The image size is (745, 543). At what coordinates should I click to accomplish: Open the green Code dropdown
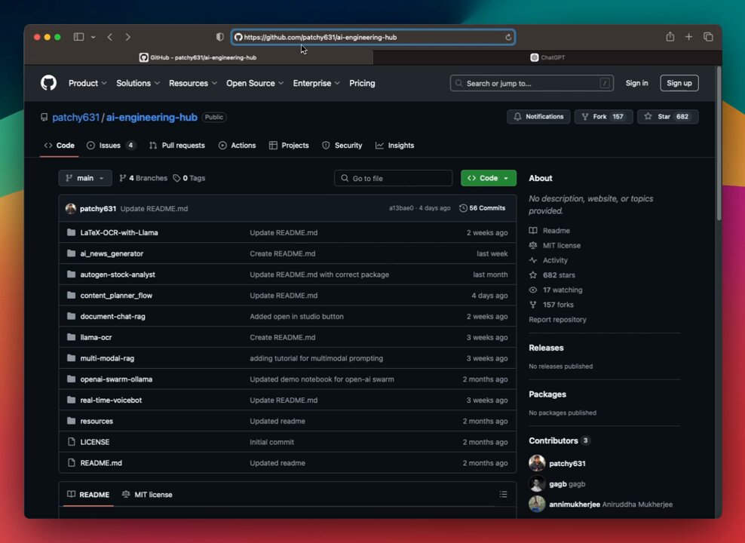tap(489, 178)
